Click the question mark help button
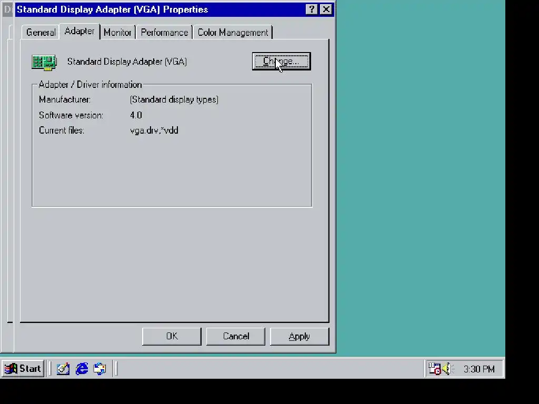 312,9
